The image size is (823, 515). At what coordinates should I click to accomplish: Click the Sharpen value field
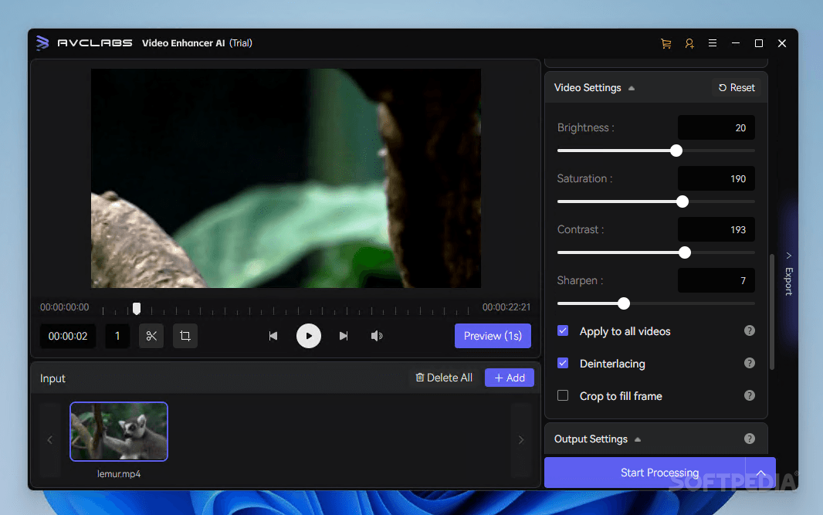click(716, 280)
